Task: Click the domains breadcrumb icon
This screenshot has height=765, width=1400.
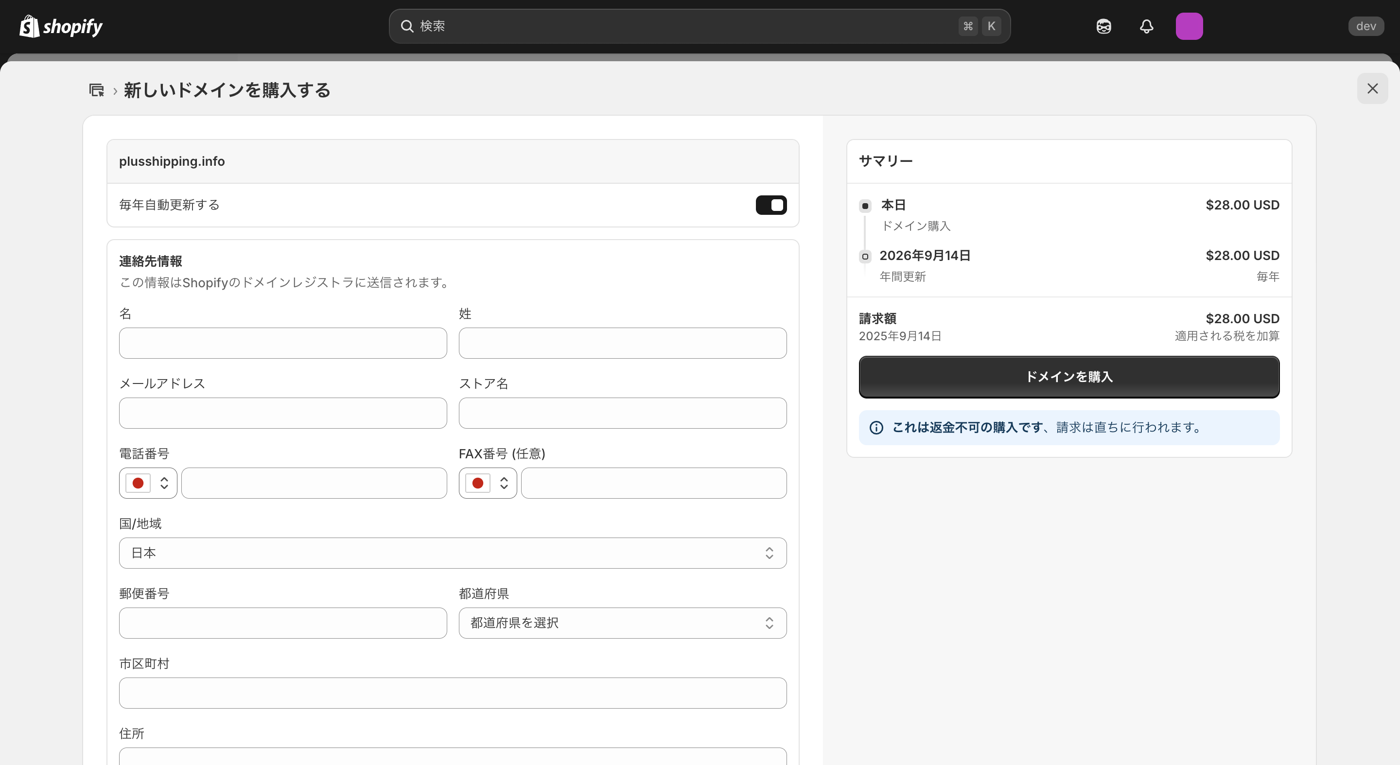Action: tap(97, 90)
